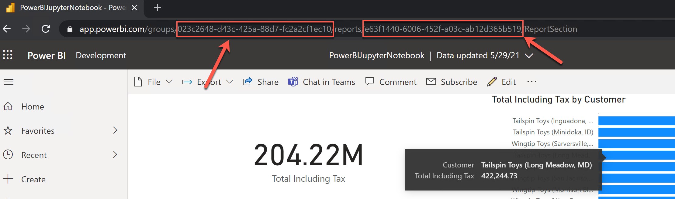
Task: Go to Home in the sidebar
Action: tap(33, 106)
